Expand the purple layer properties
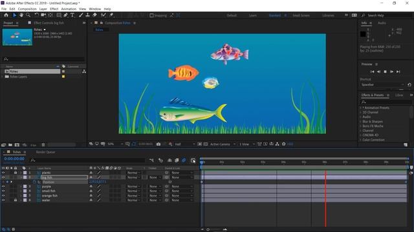Image resolution: width=414 pixels, height=232 pixels. pos(21,186)
